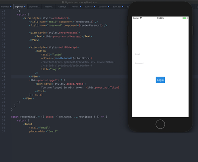This screenshot has width=198, height=162.
Task: Open the TabBarIc... tab
Action: coord(48,7)
